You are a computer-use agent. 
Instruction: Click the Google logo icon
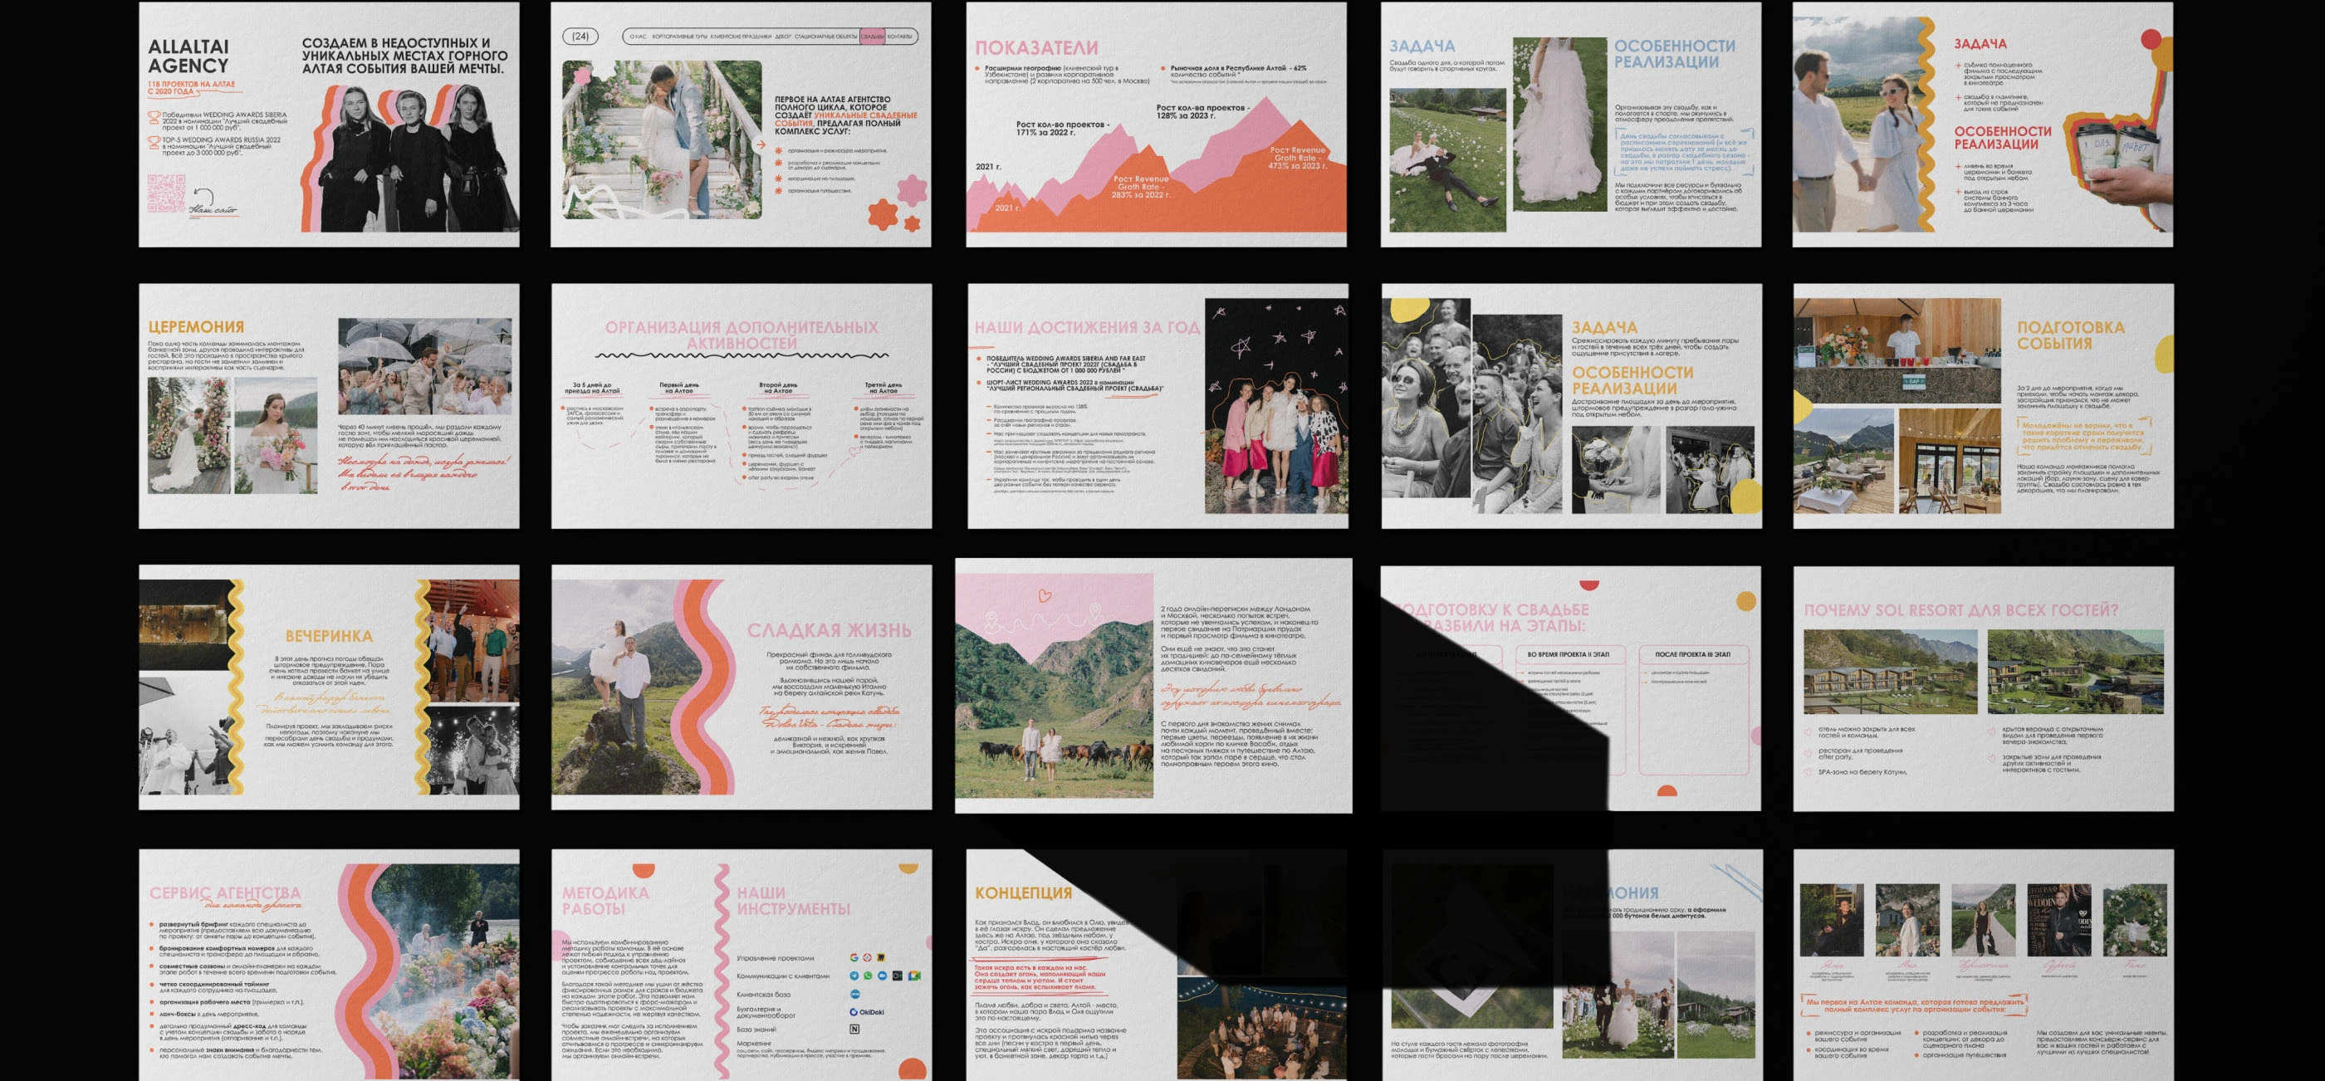point(854,957)
